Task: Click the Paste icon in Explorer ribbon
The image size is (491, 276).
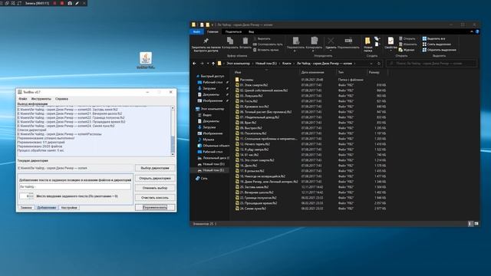Action: point(245,41)
